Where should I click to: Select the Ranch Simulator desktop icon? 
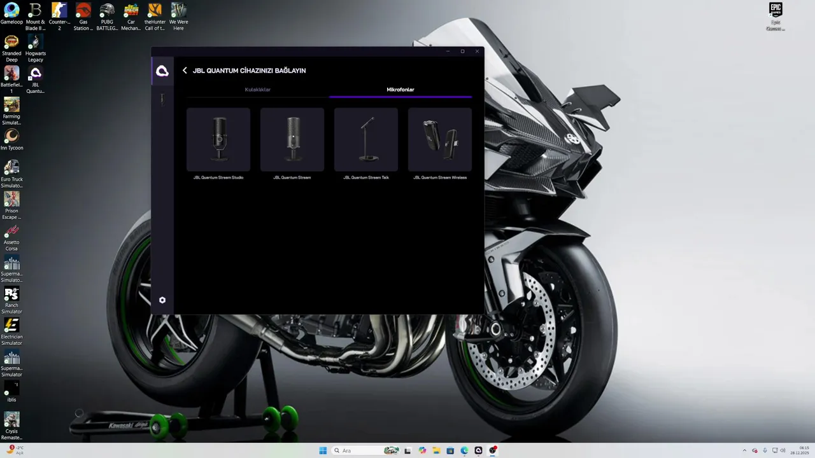pyautogui.click(x=11, y=300)
